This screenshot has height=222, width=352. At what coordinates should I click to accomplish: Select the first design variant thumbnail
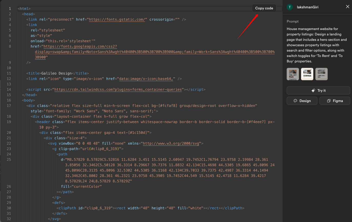tap(293, 74)
